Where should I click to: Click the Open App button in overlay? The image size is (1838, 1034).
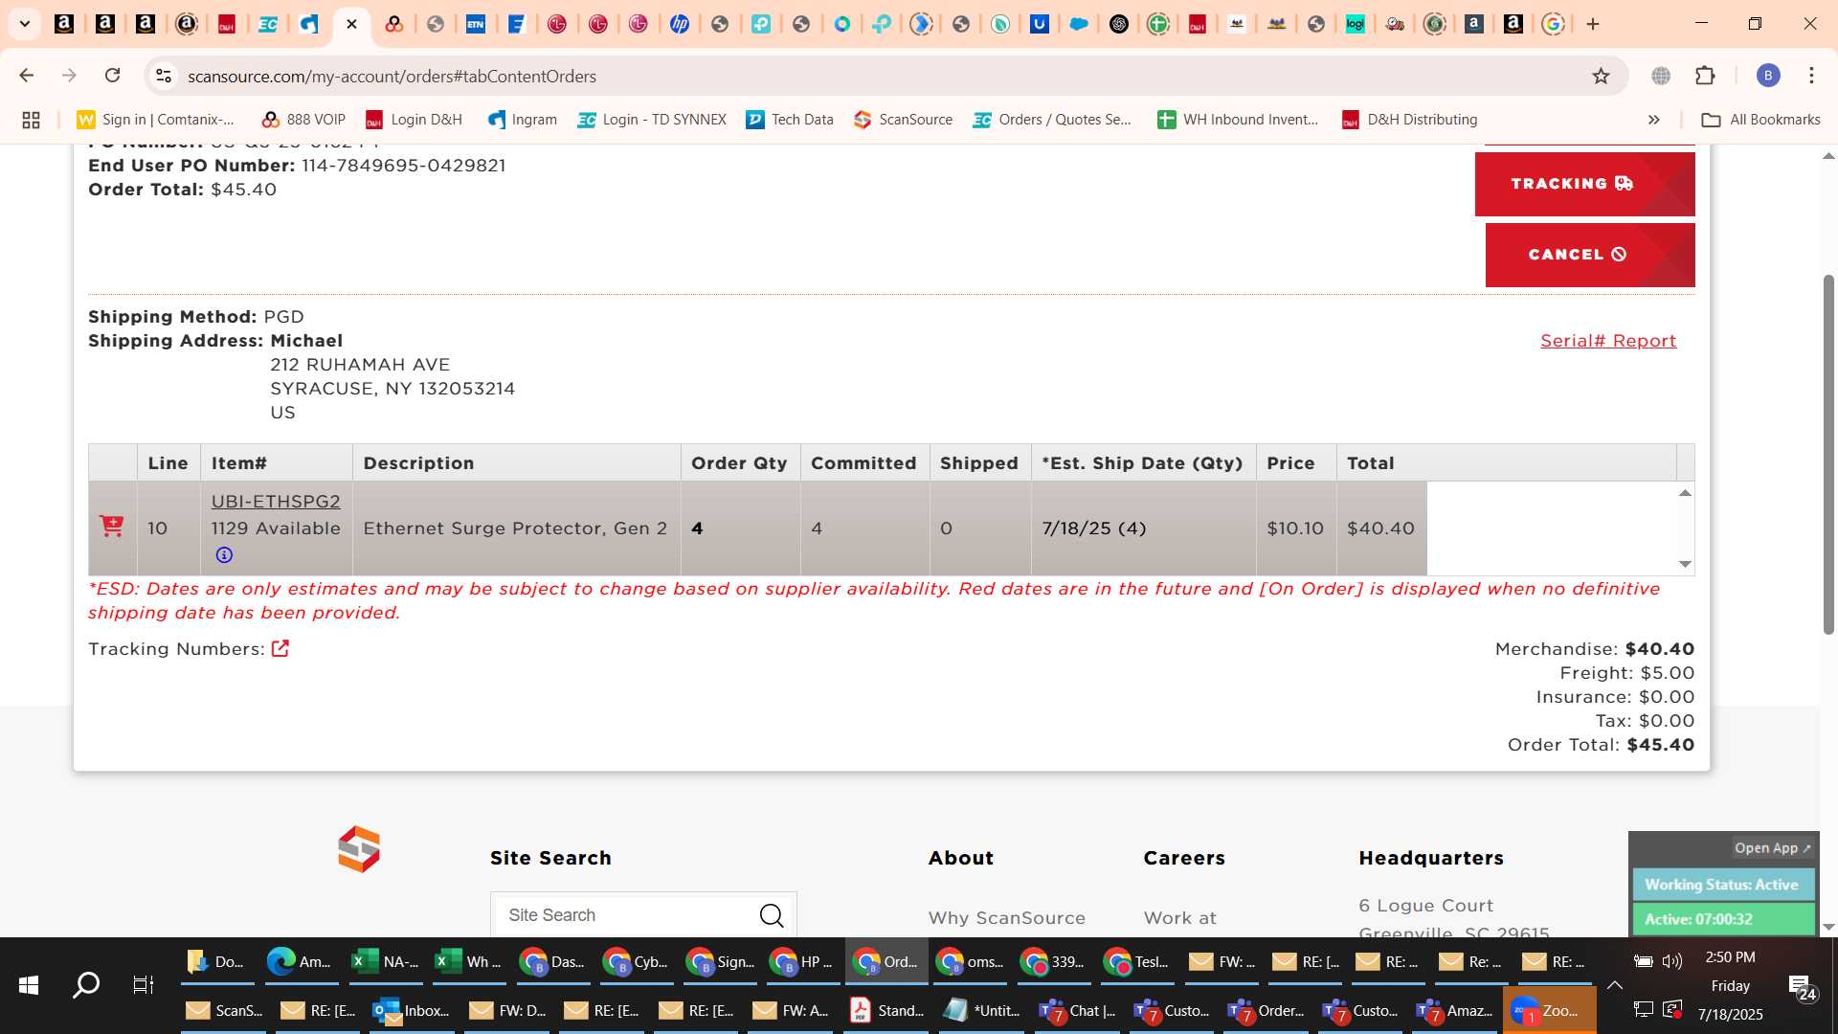[x=1772, y=848]
